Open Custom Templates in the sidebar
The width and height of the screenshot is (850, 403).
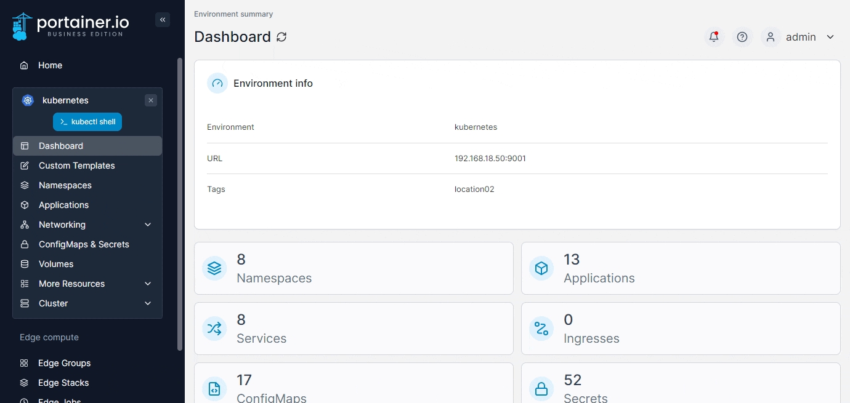coord(76,166)
